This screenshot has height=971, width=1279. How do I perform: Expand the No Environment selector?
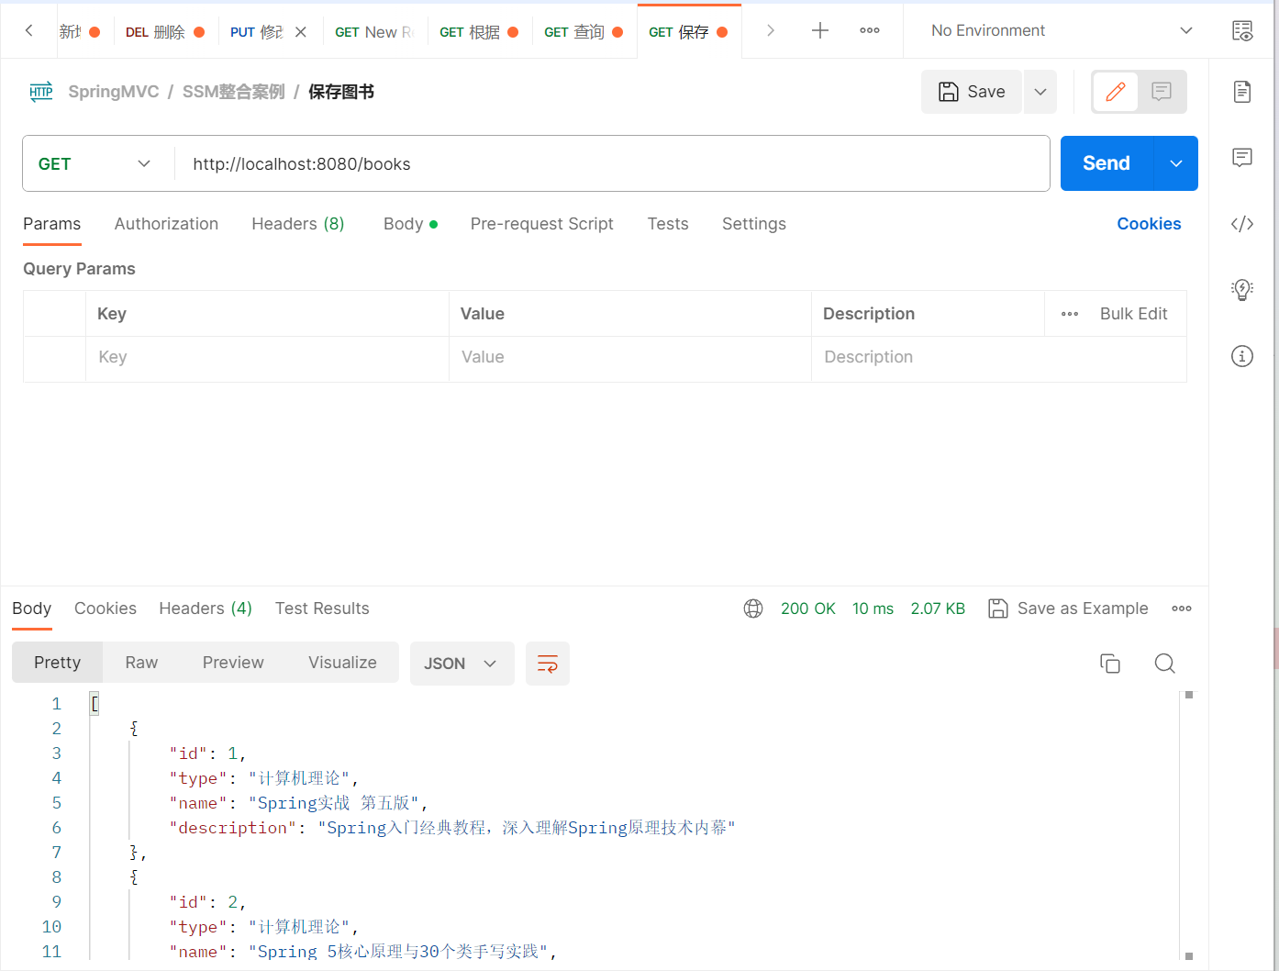point(1062,31)
